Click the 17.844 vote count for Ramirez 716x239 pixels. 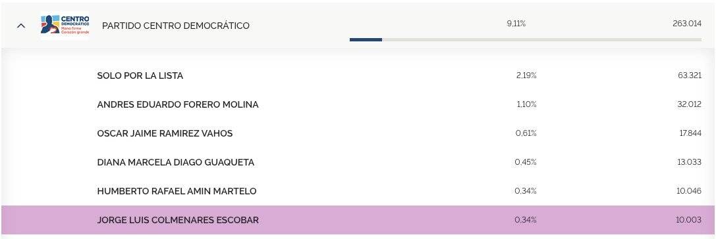(690, 133)
